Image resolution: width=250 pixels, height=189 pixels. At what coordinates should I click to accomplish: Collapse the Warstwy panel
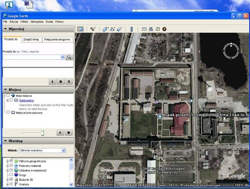tap(5, 141)
